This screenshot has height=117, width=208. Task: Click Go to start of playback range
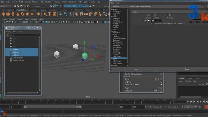pyautogui.click(x=188, y=102)
